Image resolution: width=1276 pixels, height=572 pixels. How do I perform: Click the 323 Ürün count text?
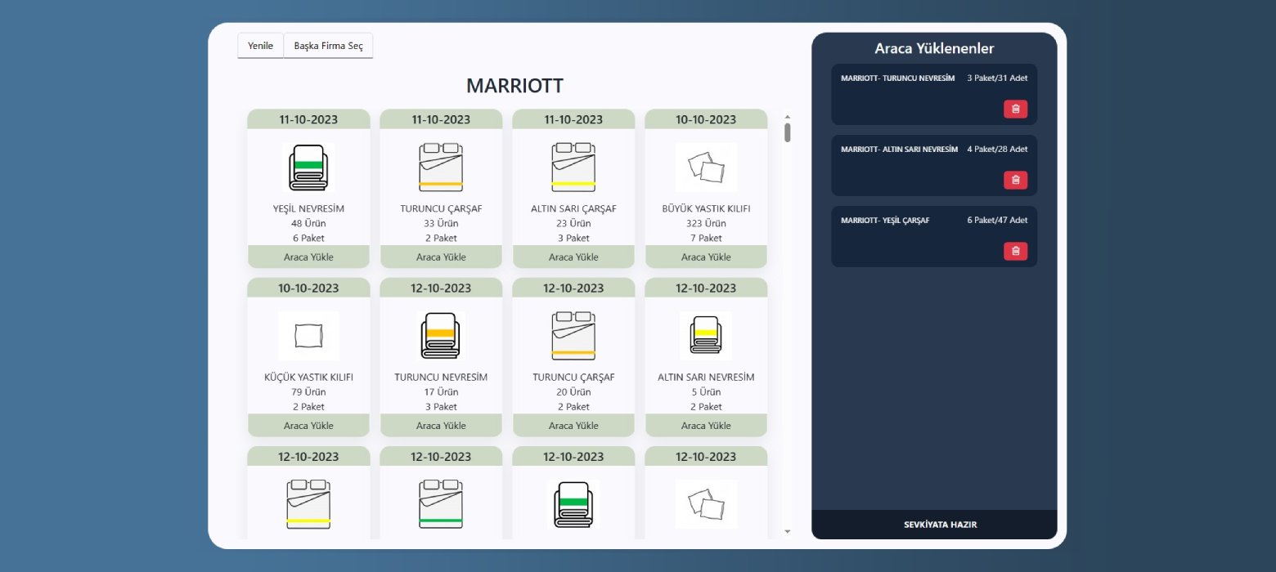(x=706, y=223)
